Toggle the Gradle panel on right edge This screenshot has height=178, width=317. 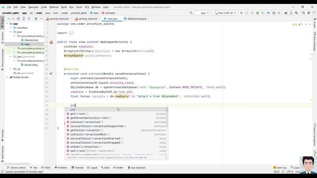tap(315, 23)
